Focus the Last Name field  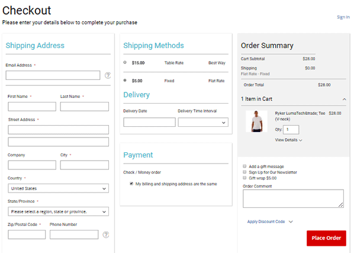[x=85, y=107]
